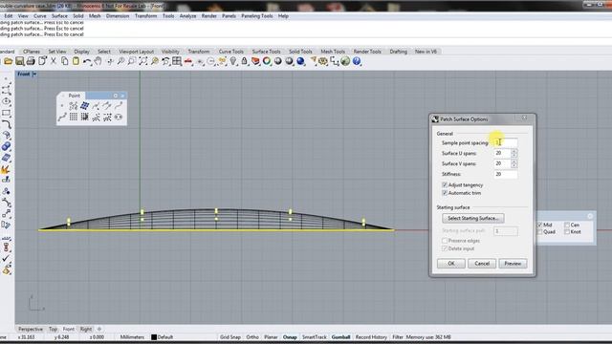Cut selection with the scissors icon
612x344 pixels.
click(x=54, y=61)
